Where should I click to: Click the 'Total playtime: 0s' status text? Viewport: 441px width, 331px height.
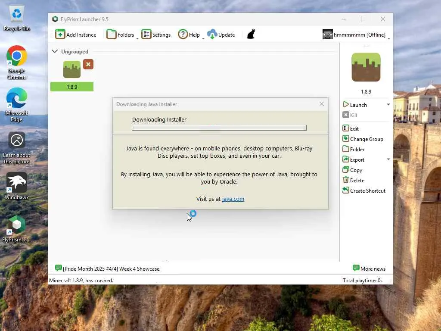tap(363, 280)
